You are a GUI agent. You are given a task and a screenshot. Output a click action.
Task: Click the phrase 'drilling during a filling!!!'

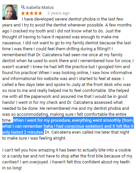[x=95, y=49]
